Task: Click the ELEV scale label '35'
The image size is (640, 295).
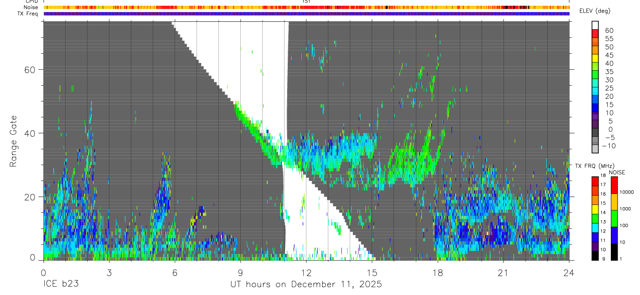Action: coord(609,72)
